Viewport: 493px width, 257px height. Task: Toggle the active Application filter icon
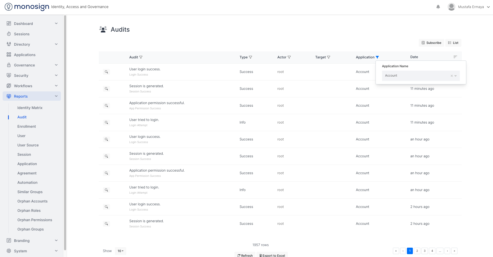point(377,57)
